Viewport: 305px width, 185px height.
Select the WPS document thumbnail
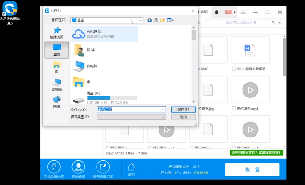pos(250,50)
